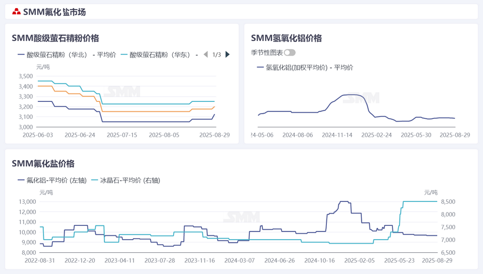
Task: Click the 1/3 legend page indicator
Action: 217,55
